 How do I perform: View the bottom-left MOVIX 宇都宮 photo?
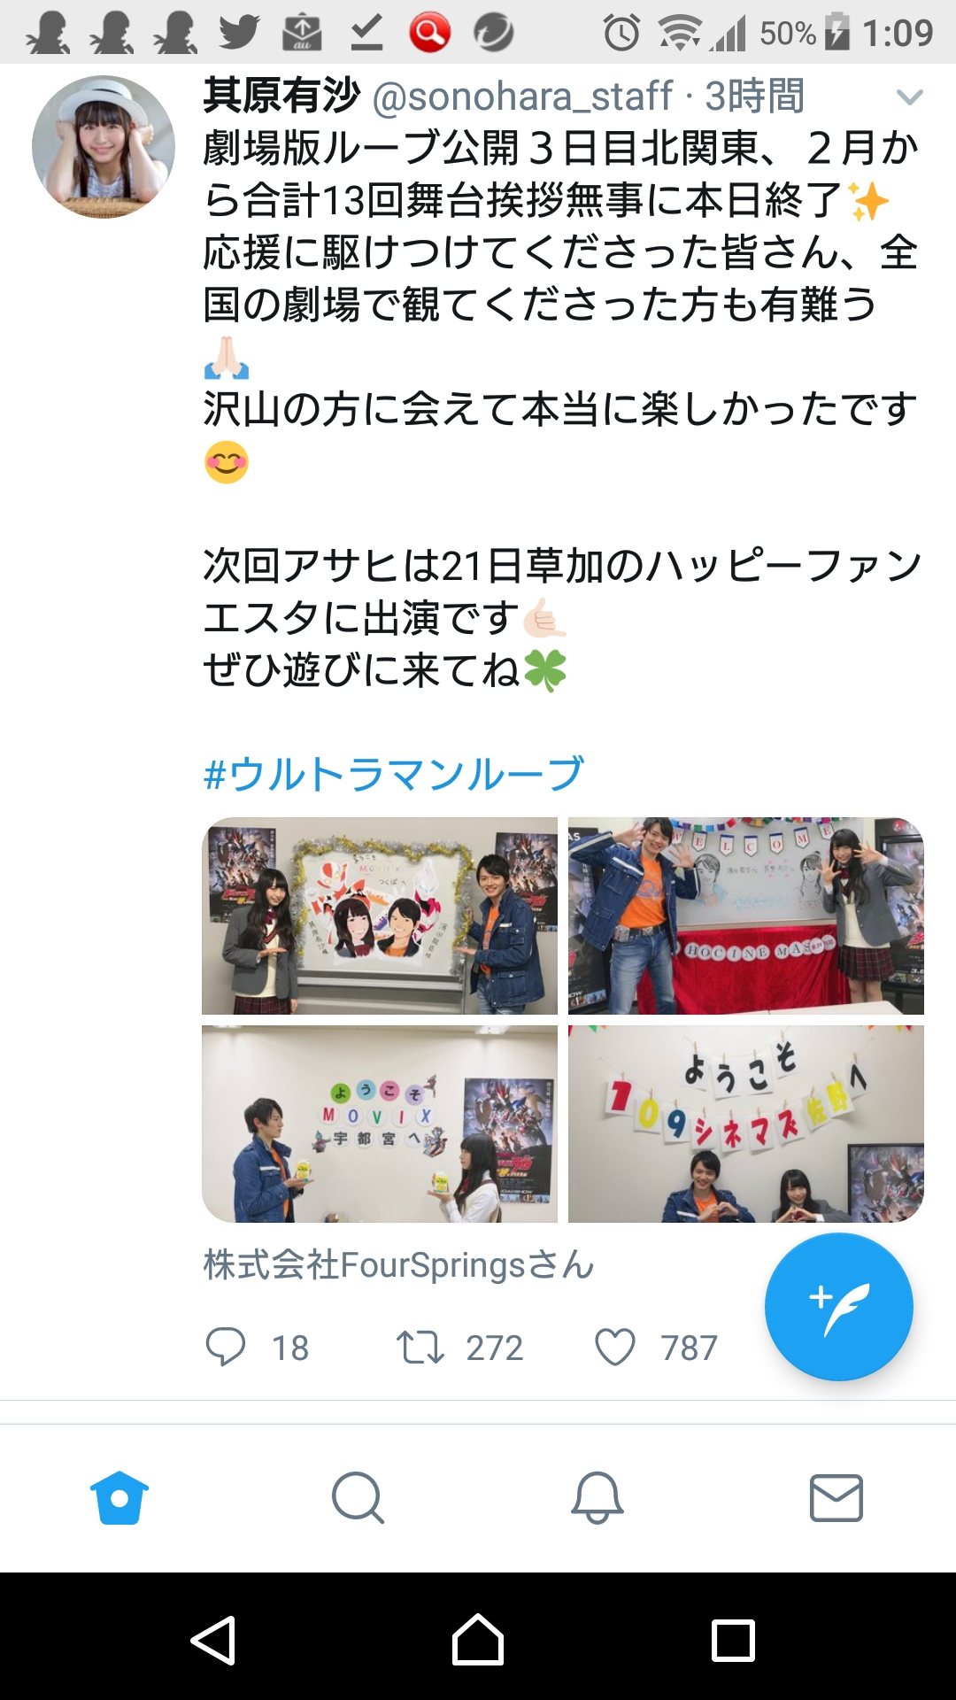coord(380,1124)
